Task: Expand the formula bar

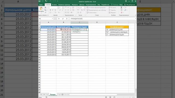Action: click(136, 19)
